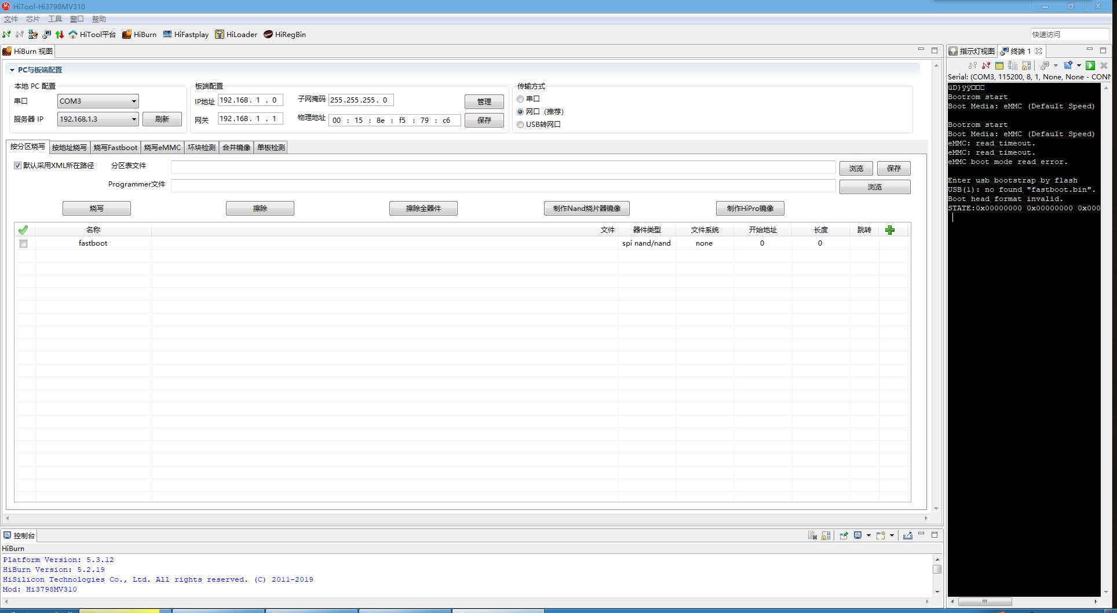Click into the 分区表文件 path field
This screenshot has width=1117, height=613.
[503, 167]
